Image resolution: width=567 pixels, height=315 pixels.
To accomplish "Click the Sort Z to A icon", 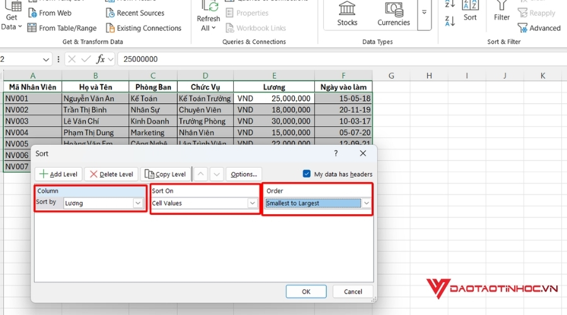I will [450, 21].
